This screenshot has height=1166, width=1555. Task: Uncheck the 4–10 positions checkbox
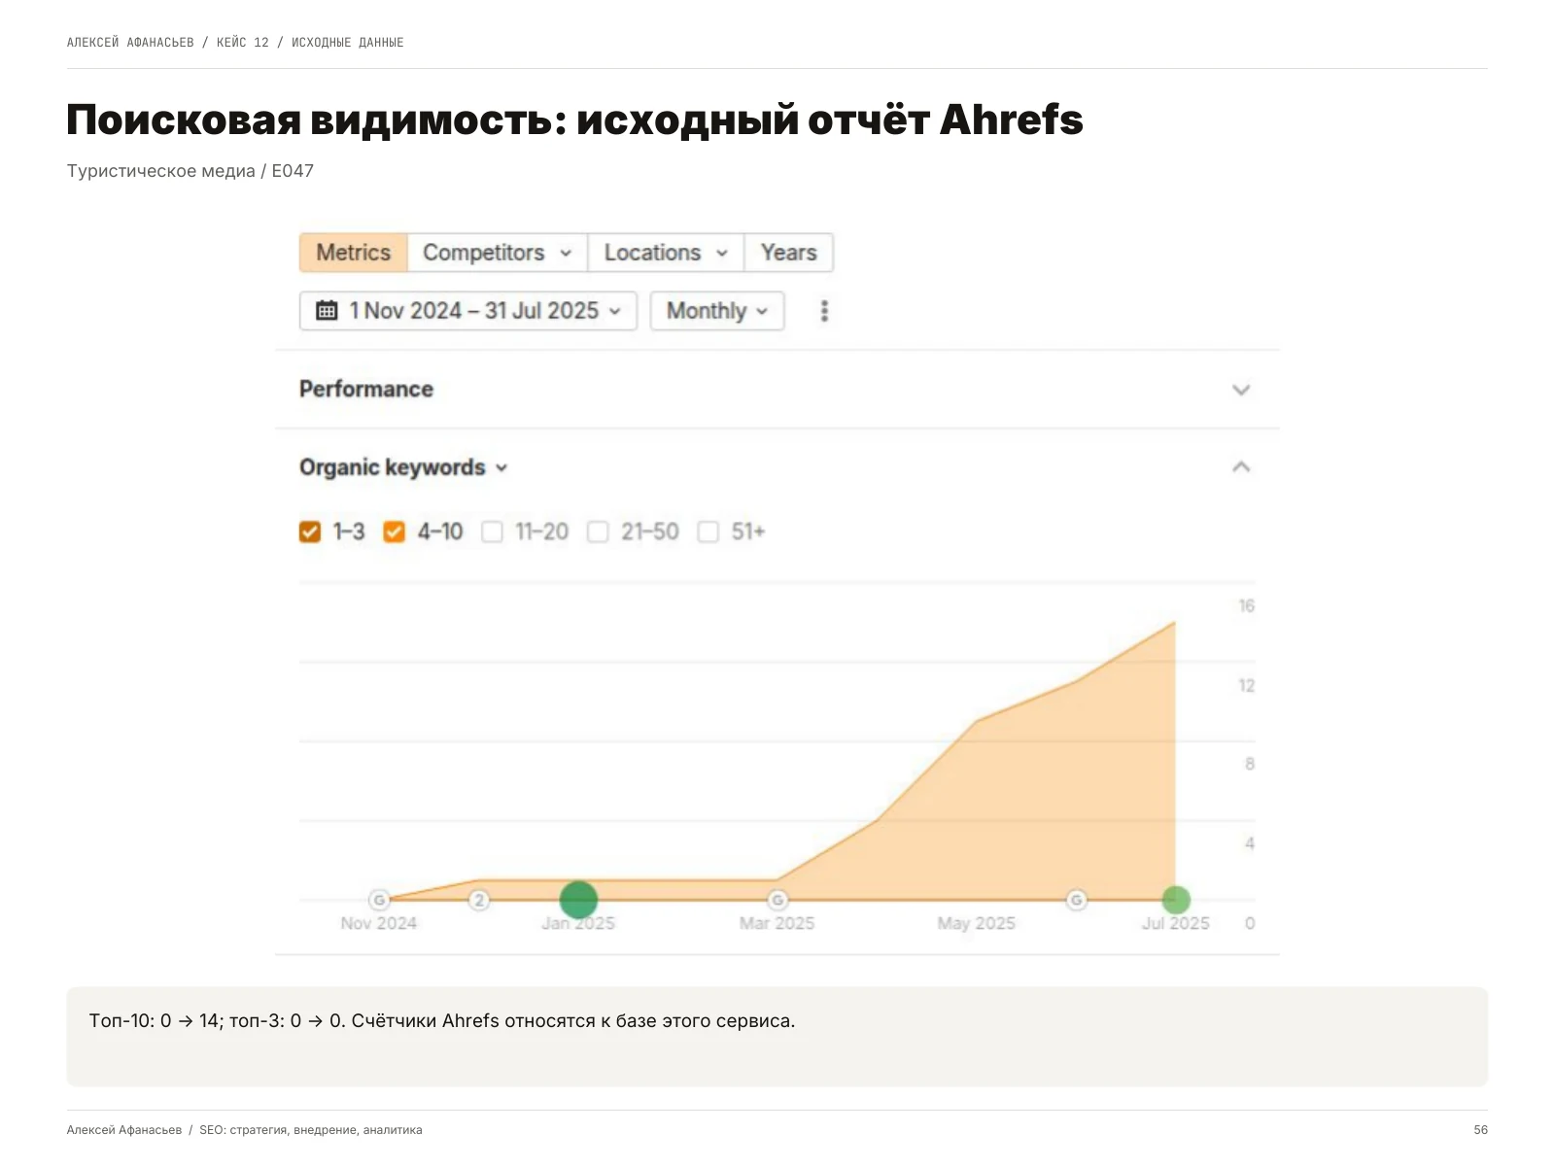tap(394, 532)
